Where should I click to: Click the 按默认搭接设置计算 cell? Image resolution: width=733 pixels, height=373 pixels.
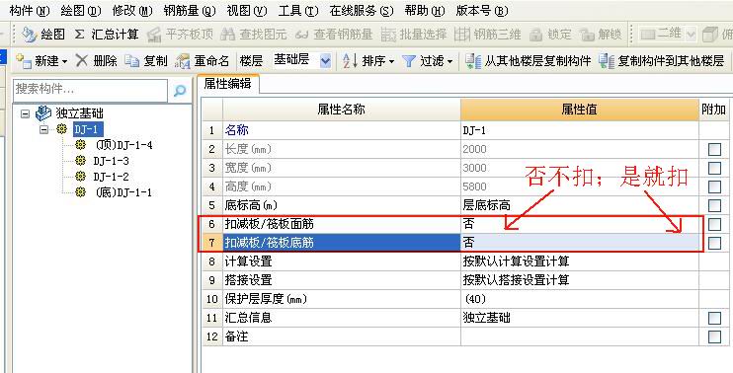tap(580, 280)
